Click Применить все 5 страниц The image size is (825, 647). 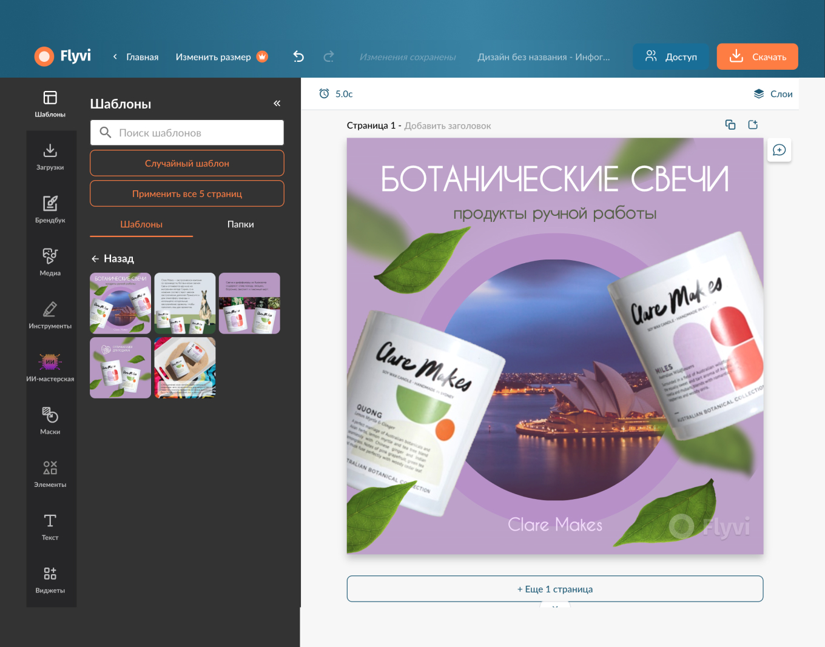(x=187, y=193)
